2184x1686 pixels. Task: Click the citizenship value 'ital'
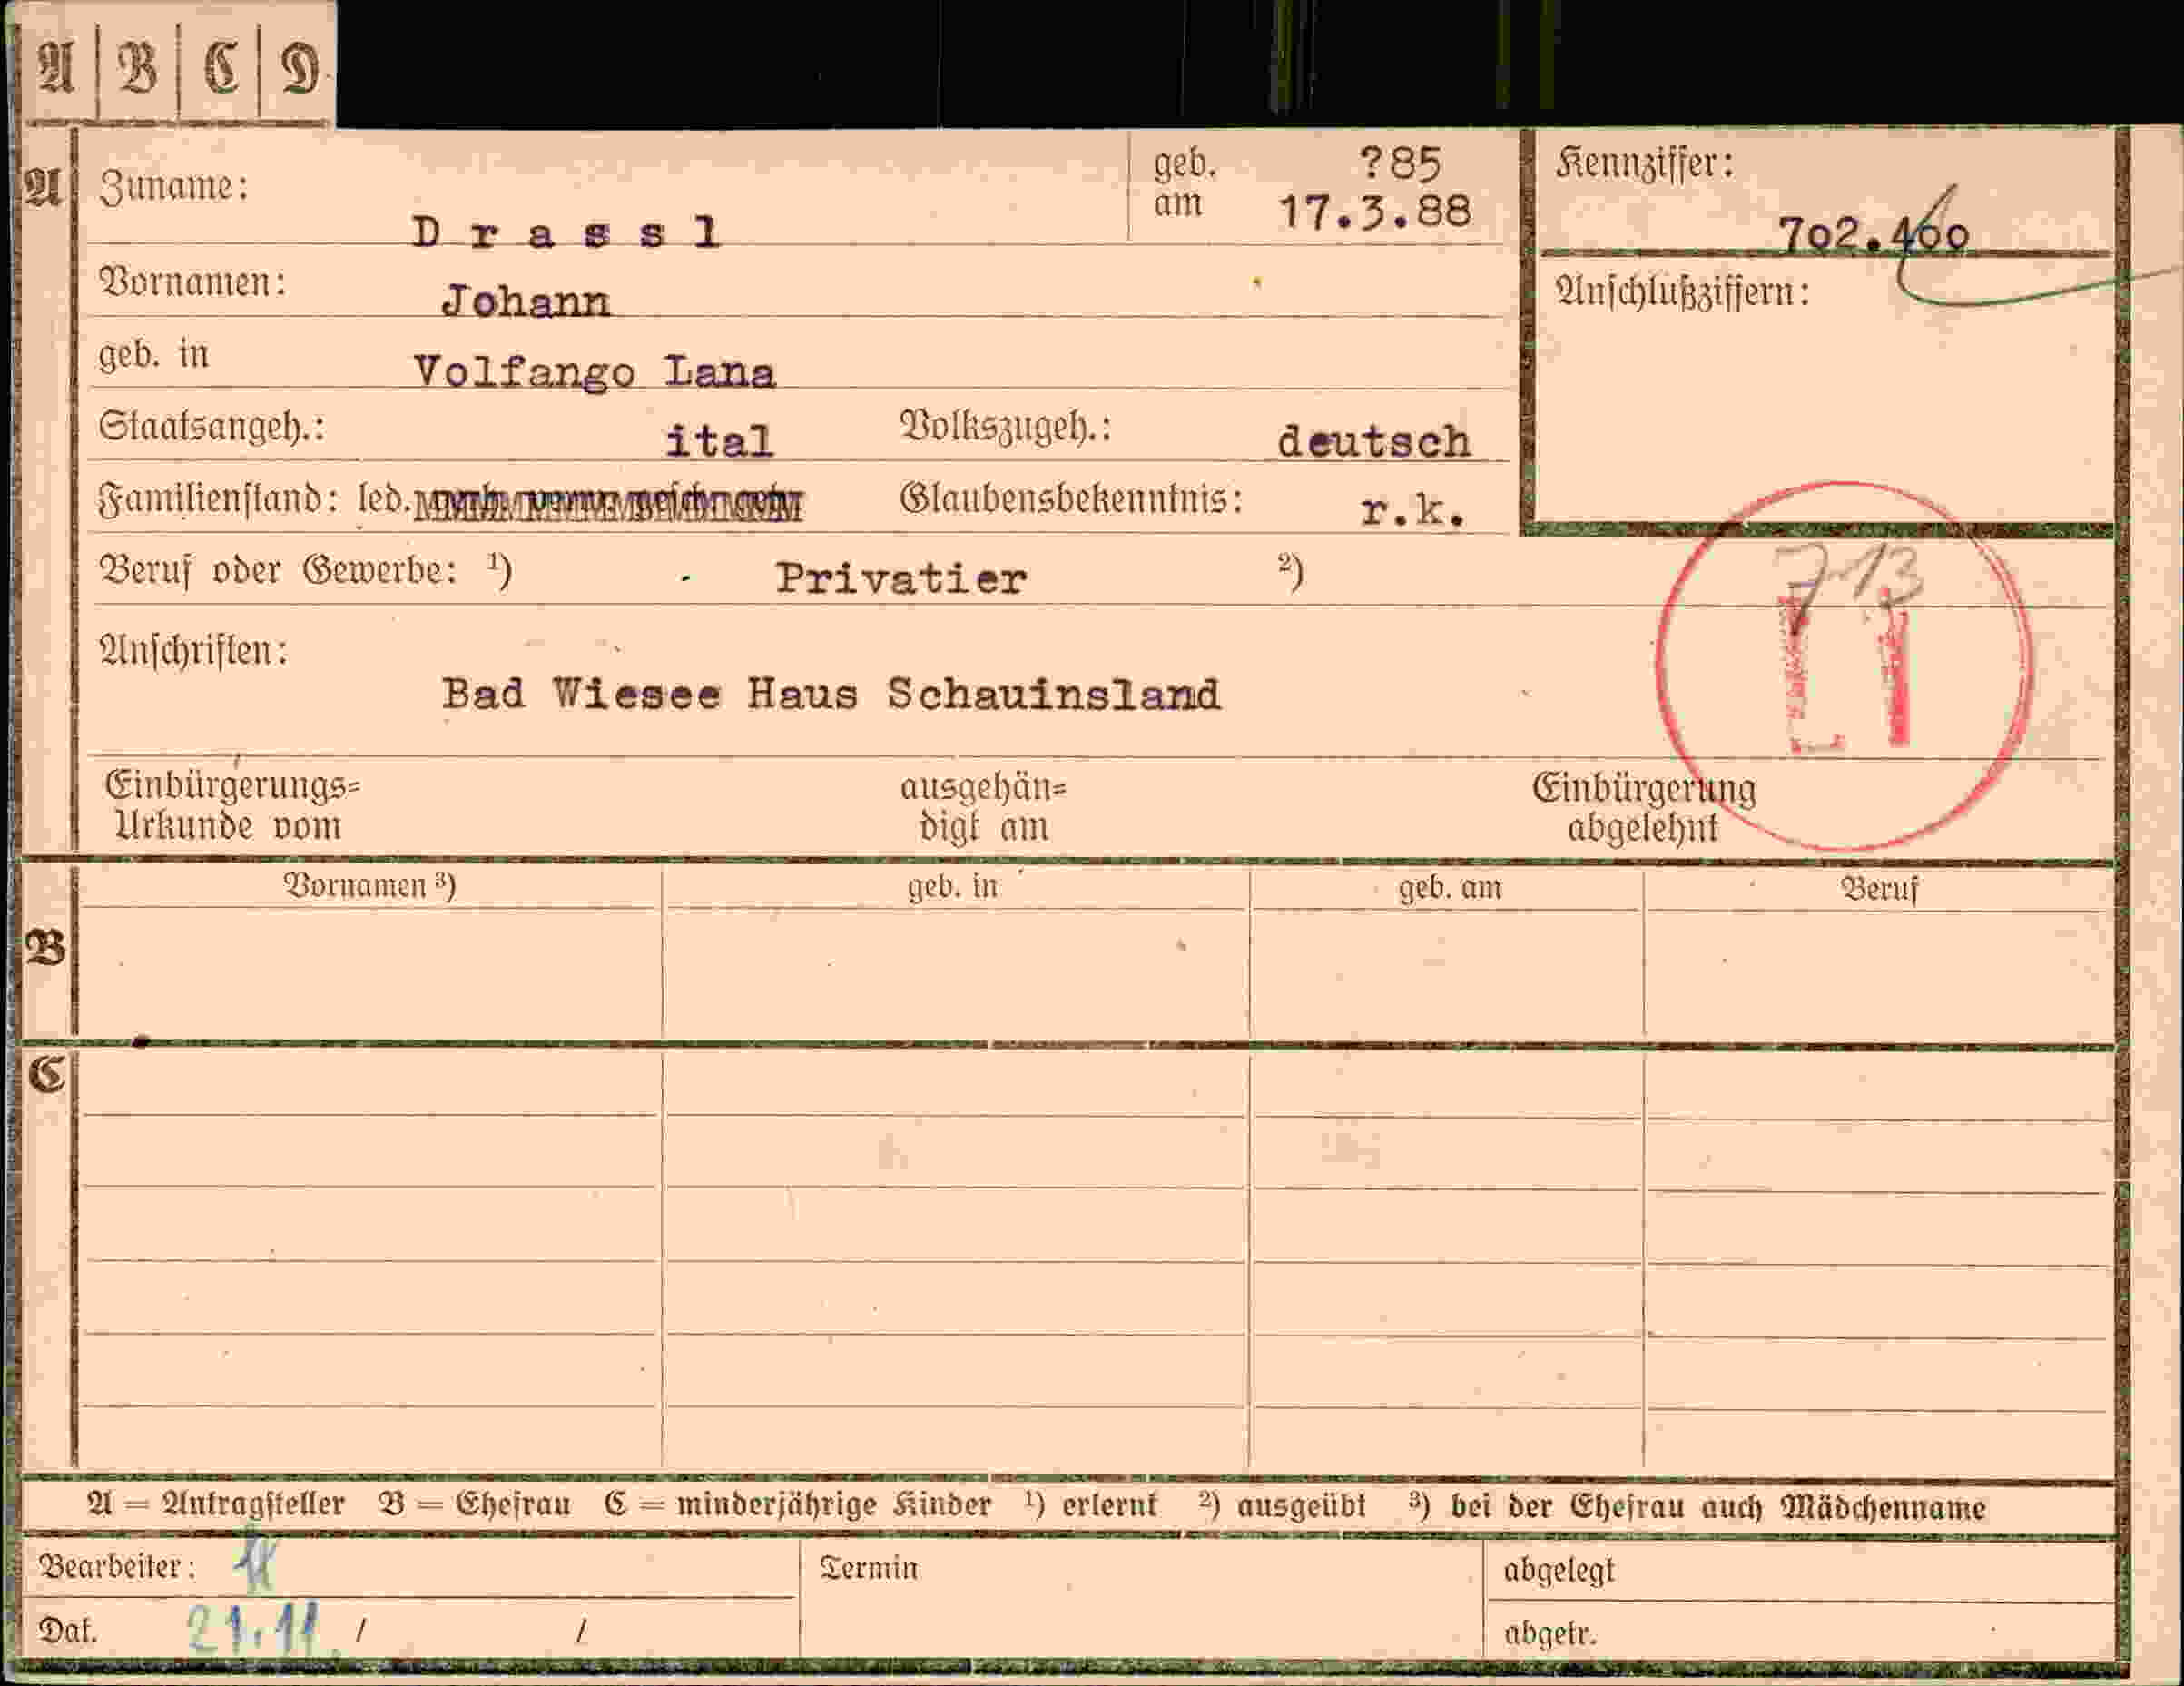719,441
